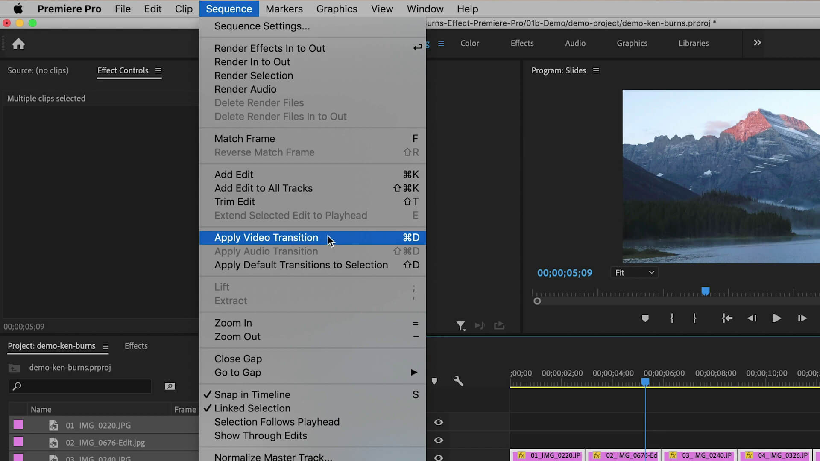The image size is (820, 461).
Task: Open the Graphics menu in menu bar
Action: click(x=337, y=9)
